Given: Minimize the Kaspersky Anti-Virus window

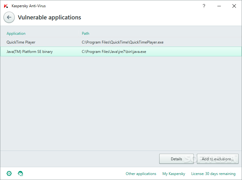Looking at the screenshot, I should (219, 6).
